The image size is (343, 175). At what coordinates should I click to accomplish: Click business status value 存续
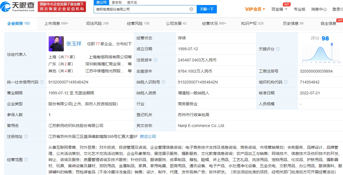point(182,38)
